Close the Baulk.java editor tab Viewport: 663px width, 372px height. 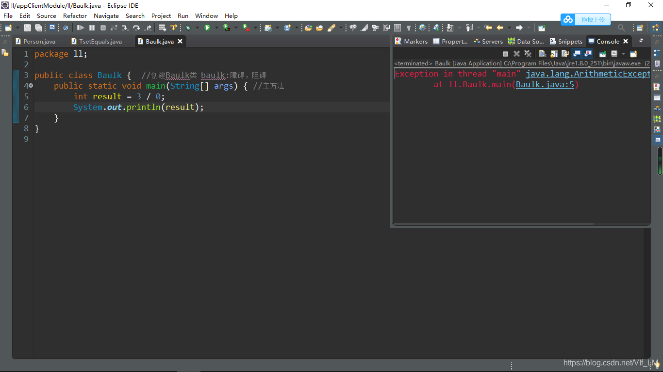point(180,42)
